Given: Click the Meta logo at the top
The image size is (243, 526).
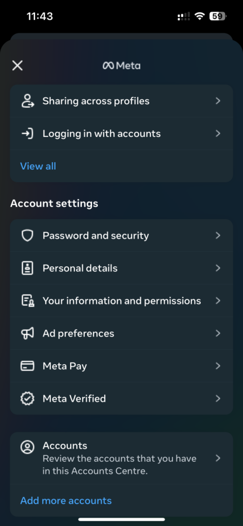Looking at the screenshot, I should (x=121, y=65).
